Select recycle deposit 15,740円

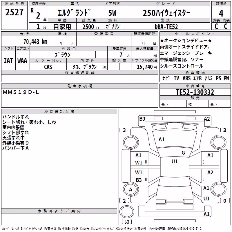pos(147,67)
